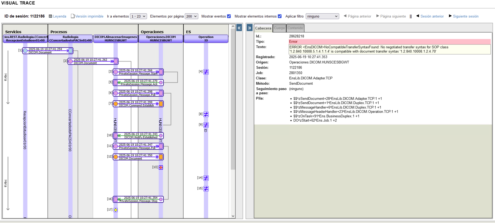Go to Siguiente sesión
The image size is (495, 223).
point(463,16)
